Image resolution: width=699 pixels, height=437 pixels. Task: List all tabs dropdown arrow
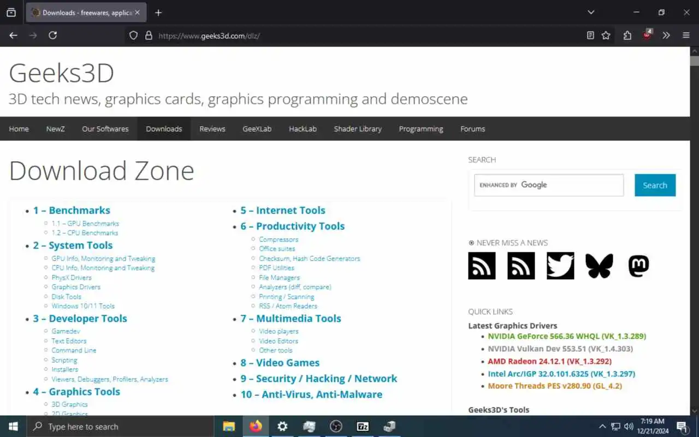click(x=591, y=13)
